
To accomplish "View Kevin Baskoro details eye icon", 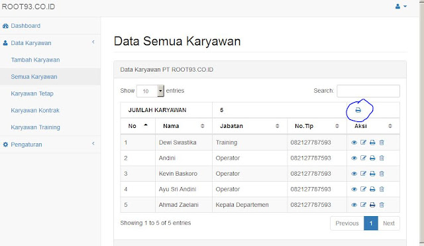I will (354, 174).
